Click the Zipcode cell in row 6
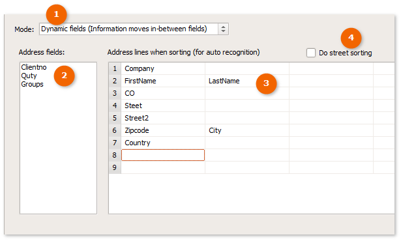 point(163,130)
